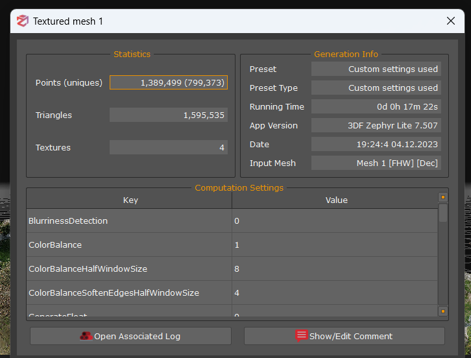
Task: Click the Input Mesh value field
Action: pyautogui.click(x=376, y=163)
